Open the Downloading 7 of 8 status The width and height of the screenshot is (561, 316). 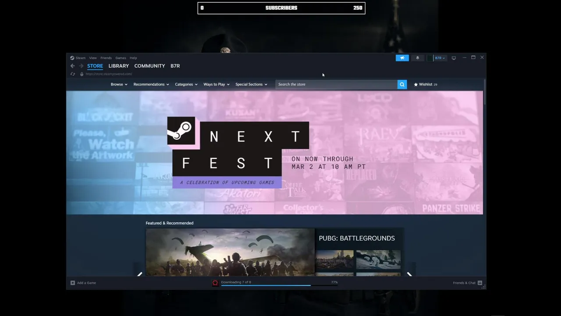pyautogui.click(x=236, y=282)
